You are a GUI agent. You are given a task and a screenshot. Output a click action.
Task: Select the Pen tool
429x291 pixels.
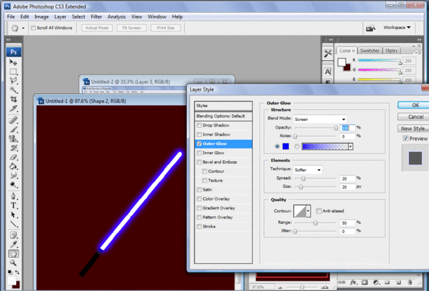(x=13, y=196)
